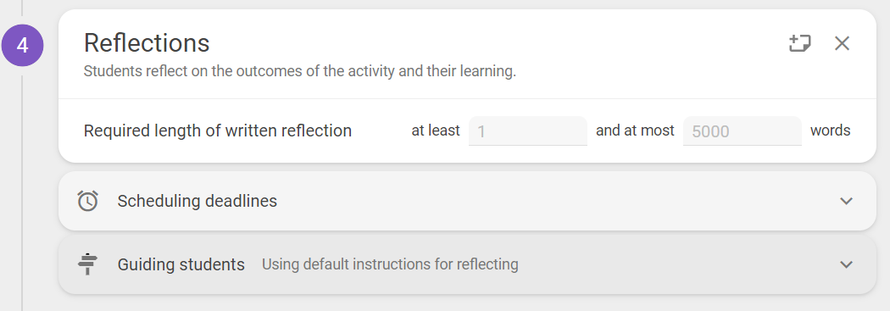Click the 'words' unit label
The width and height of the screenshot is (890, 311).
pos(831,131)
